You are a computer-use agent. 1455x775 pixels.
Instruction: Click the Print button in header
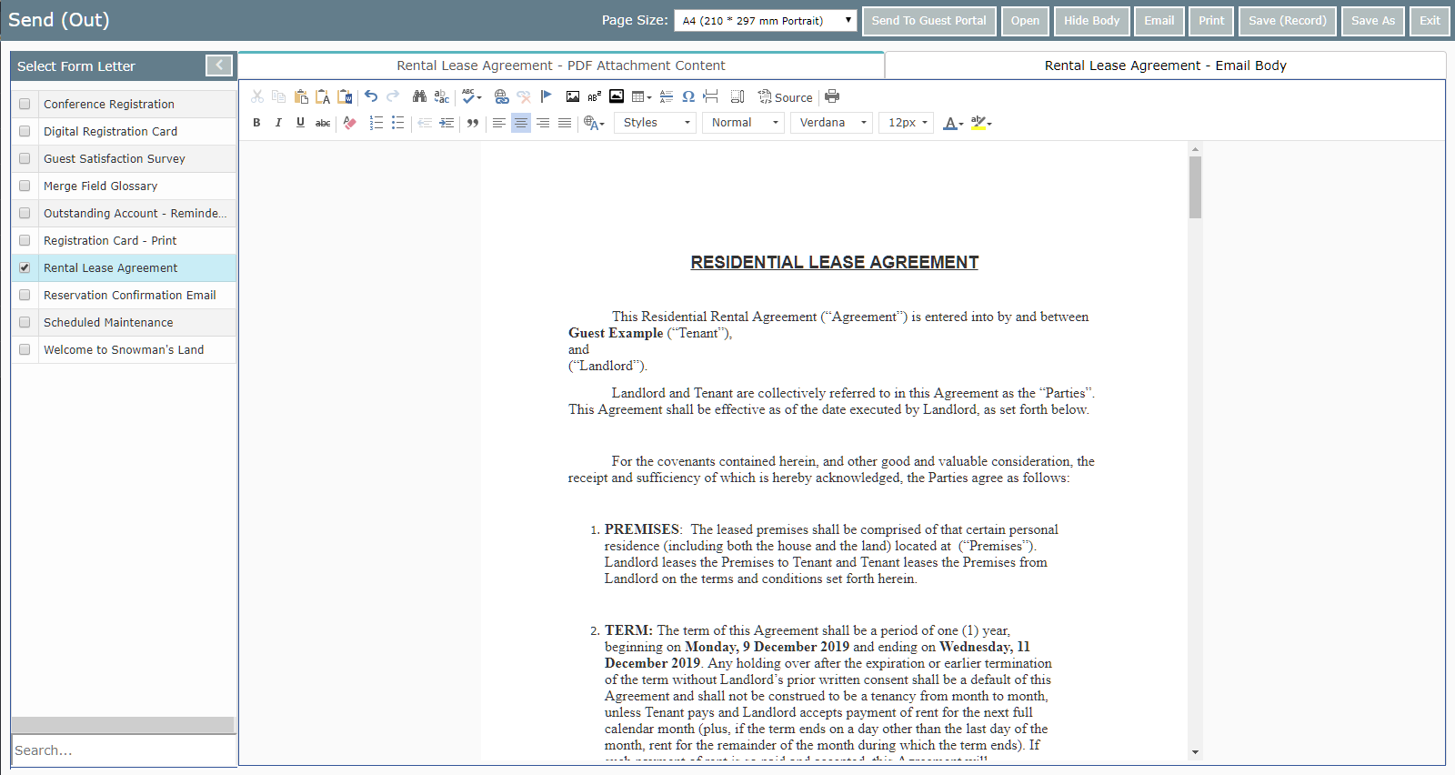[x=1211, y=21]
